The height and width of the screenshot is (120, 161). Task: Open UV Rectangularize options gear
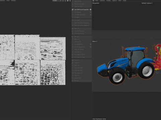click(x=91, y=47)
